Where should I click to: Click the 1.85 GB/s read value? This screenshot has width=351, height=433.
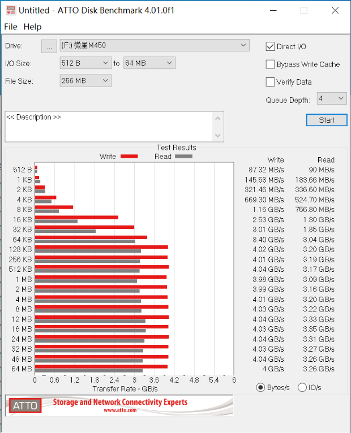[x=319, y=230]
